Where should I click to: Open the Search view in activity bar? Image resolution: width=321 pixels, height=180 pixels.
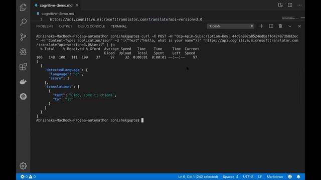click(23, 22)
